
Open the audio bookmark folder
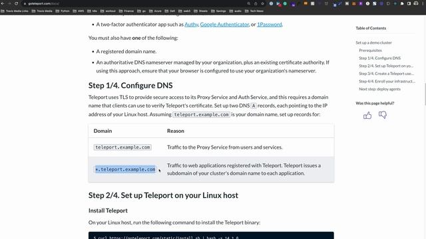tap(236, 11)
